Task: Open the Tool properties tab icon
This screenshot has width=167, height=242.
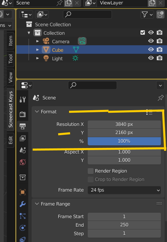Action: click(x=23, y=99)
